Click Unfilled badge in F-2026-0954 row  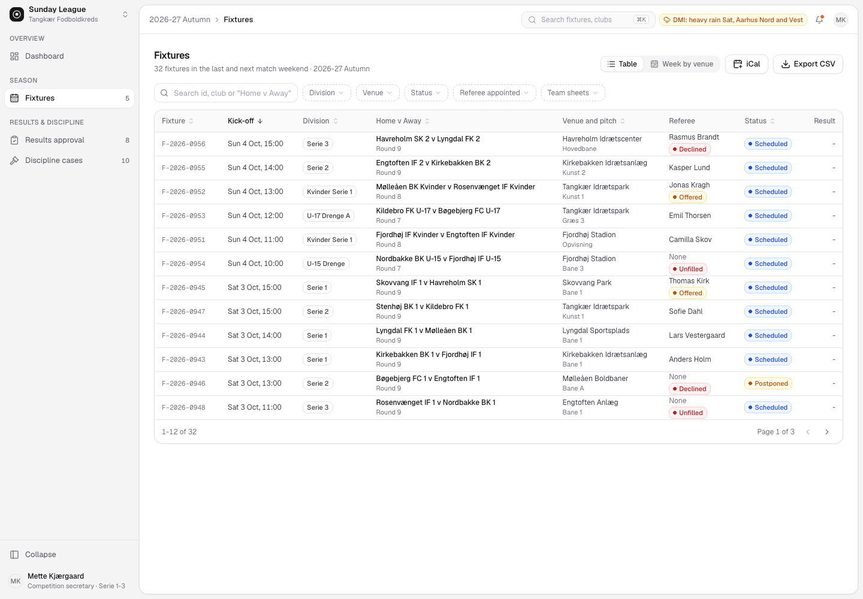point(688,270)
